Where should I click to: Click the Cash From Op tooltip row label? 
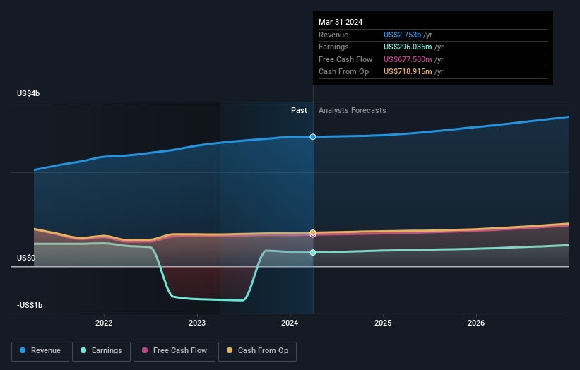point(343,72)
